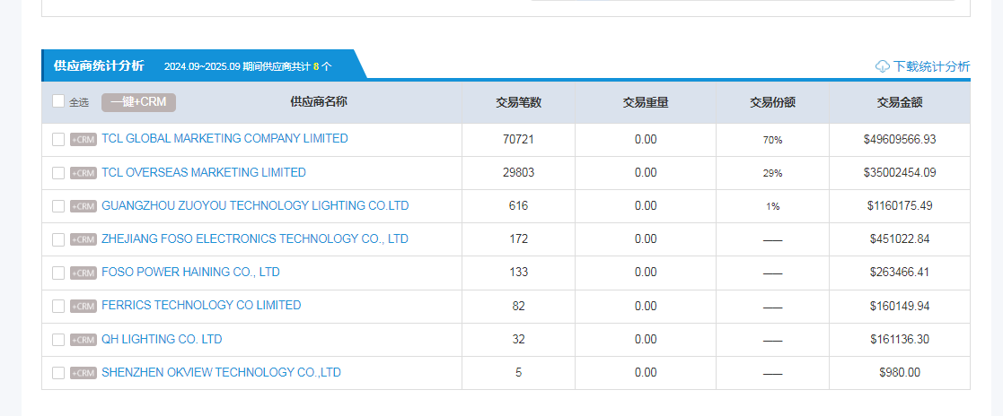Click the cloud download icon for statistics
This screenshot has height=416, width=1003.
pos(883,66)
